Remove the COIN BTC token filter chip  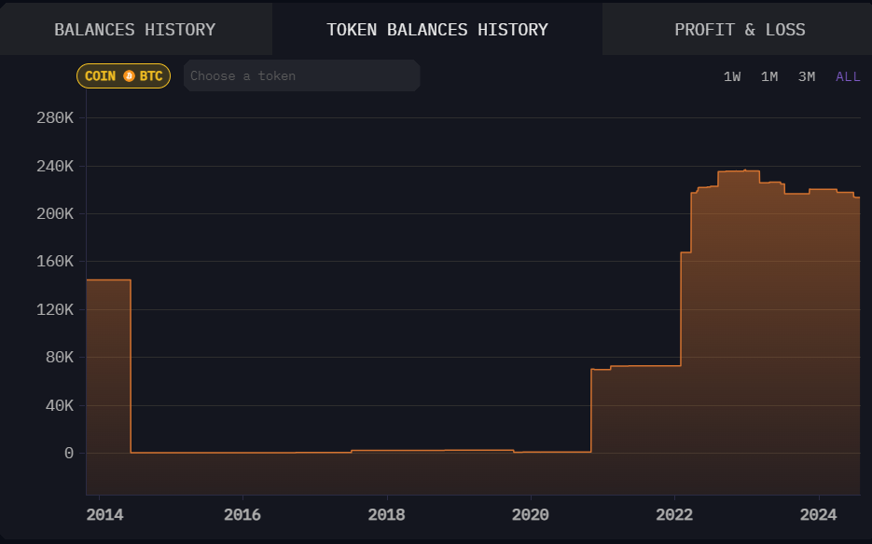tap(123, 76)
